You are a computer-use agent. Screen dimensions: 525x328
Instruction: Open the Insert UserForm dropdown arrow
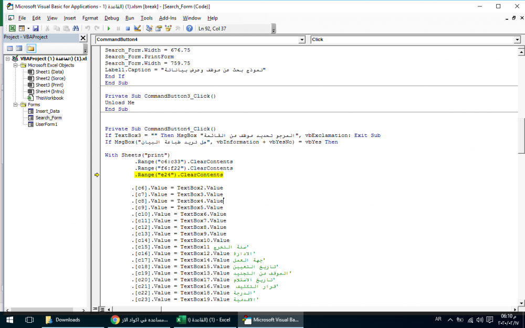(28, 28)
